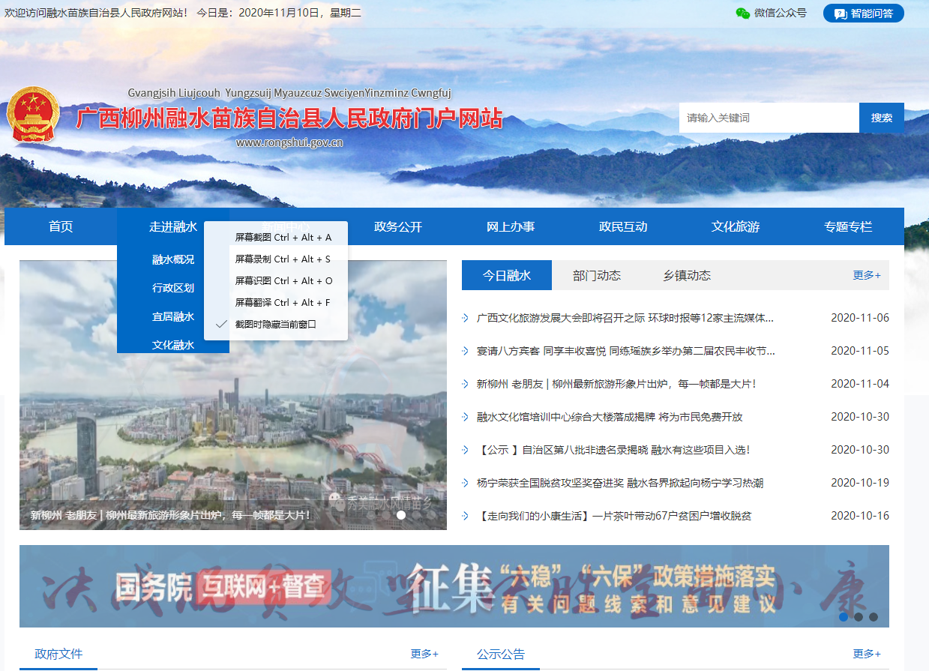Click 更多+ beside the news tabs
This screenshot has width=929, height=671.
(x=866, y=275)
